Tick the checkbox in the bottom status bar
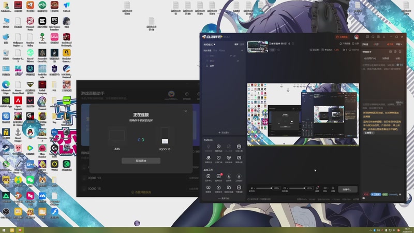This screenshot has width=414, height=233. point(248,199)
